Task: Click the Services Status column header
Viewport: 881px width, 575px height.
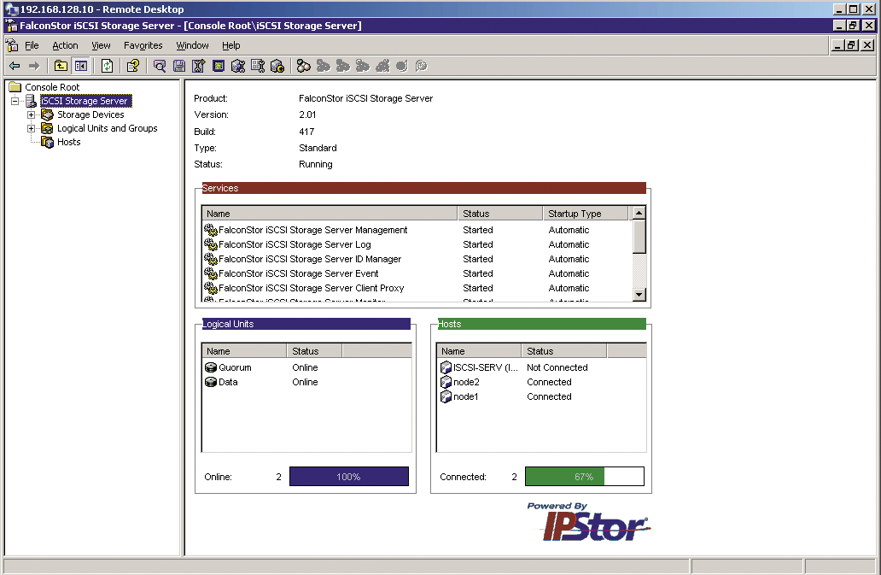Action: (500, 214)
